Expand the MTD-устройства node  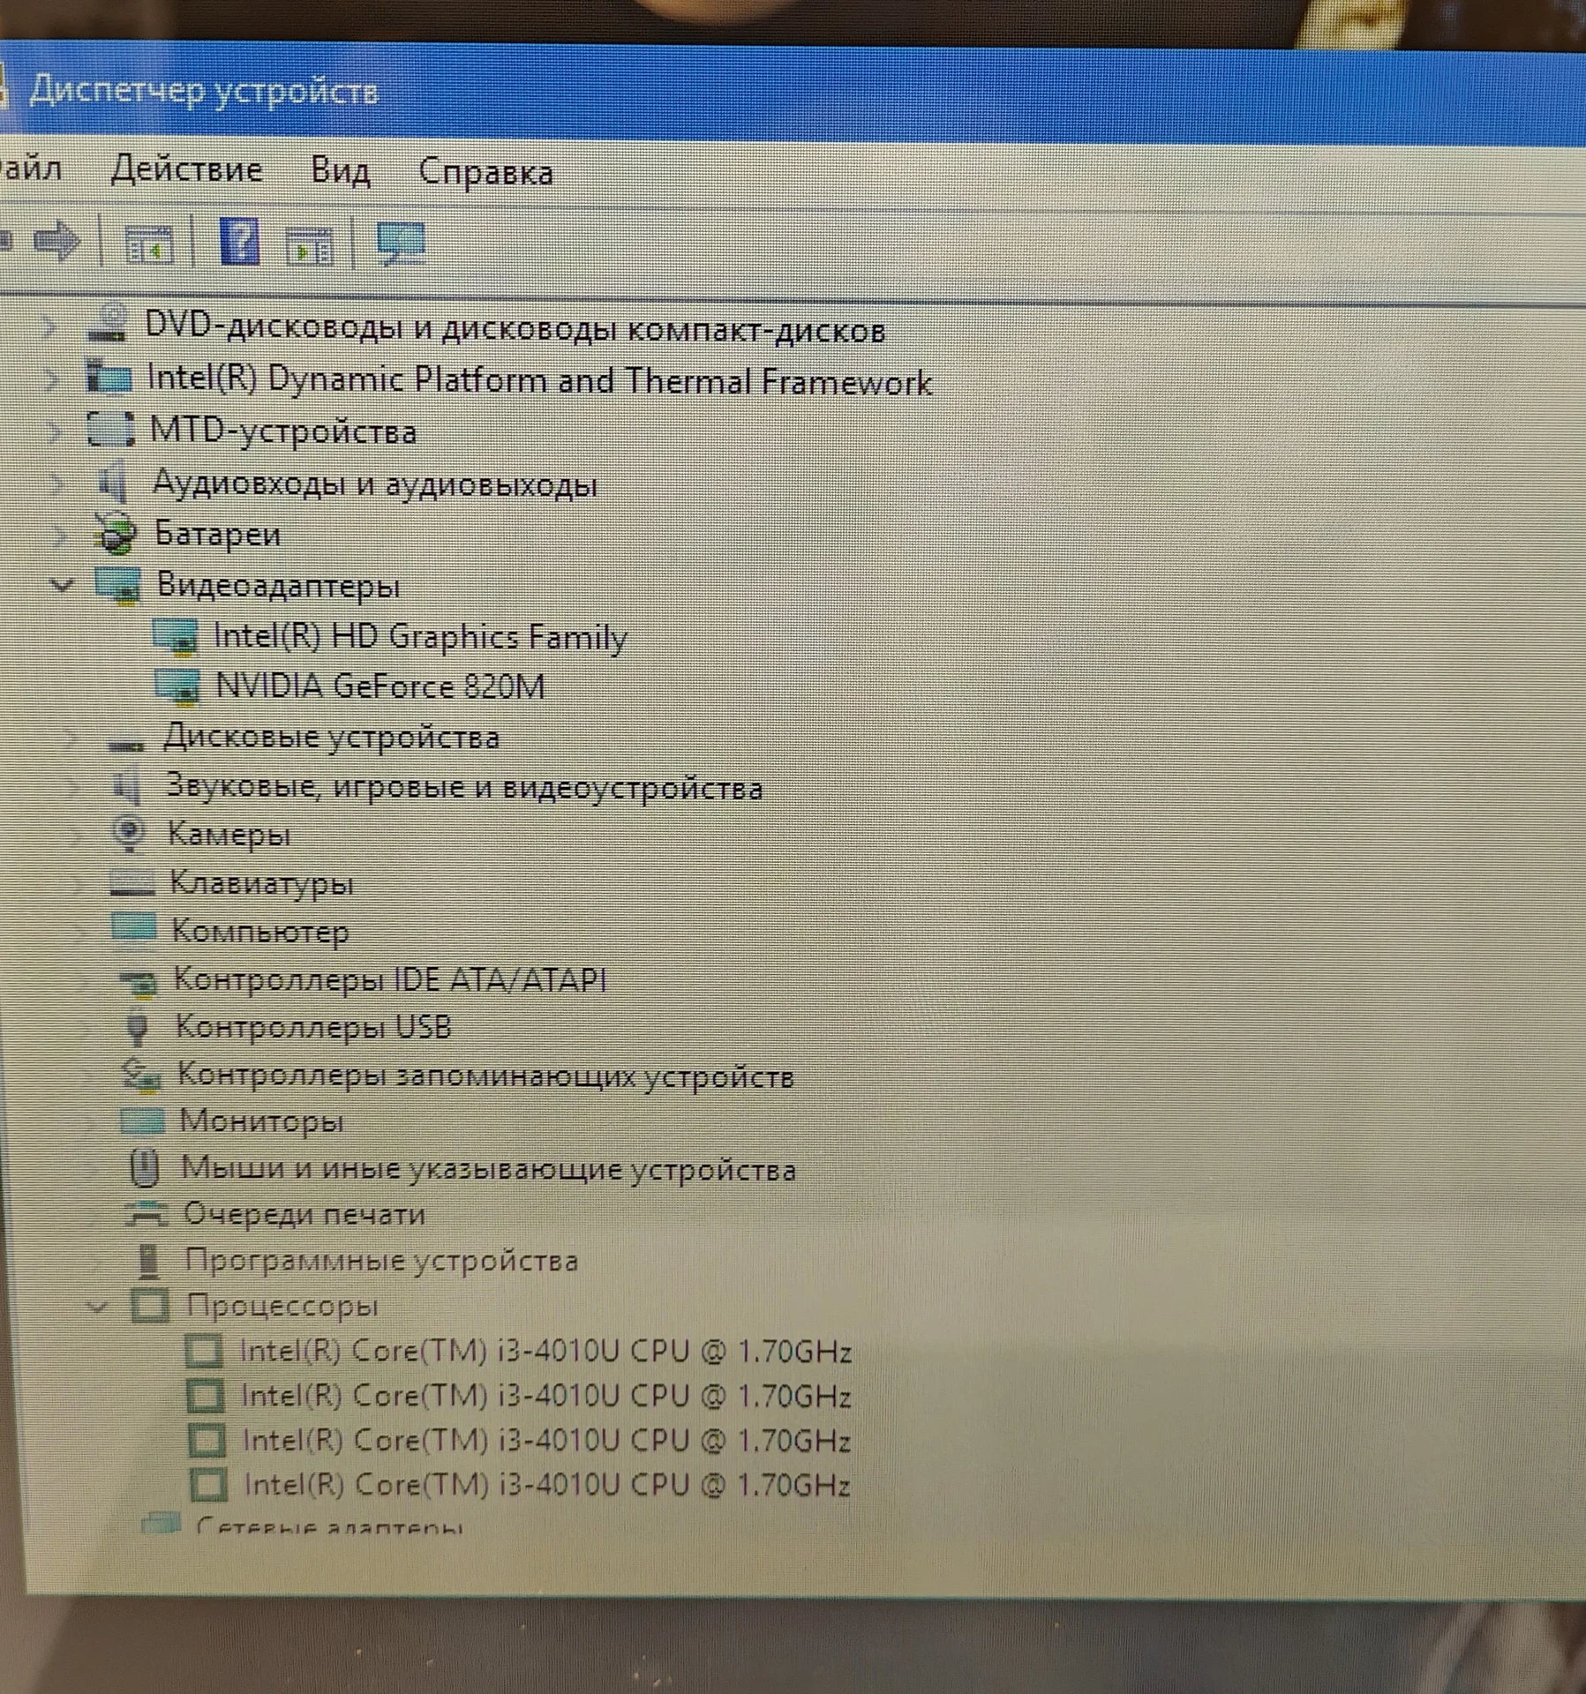pyautogui.click(x=55, y=431)
